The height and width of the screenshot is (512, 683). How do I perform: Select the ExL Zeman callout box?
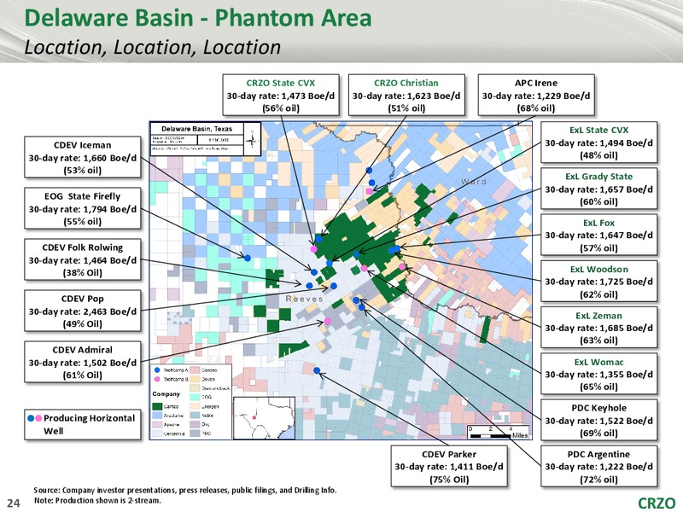point(599,328)
